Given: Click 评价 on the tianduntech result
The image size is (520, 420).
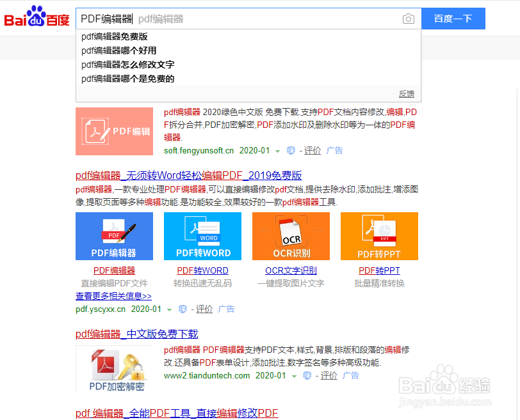Looking at the screenshot, I should tap(329, 376).
